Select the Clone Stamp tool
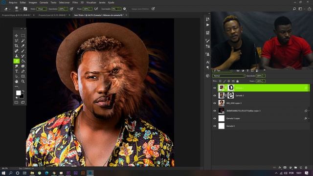Image resolution: width=313 pixels, height=176 pixels. [x=16, y=56]
